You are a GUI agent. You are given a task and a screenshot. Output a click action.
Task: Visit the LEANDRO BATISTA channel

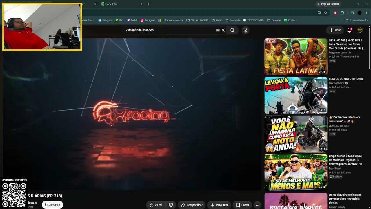pyautogui.click(x=339, y=126)
